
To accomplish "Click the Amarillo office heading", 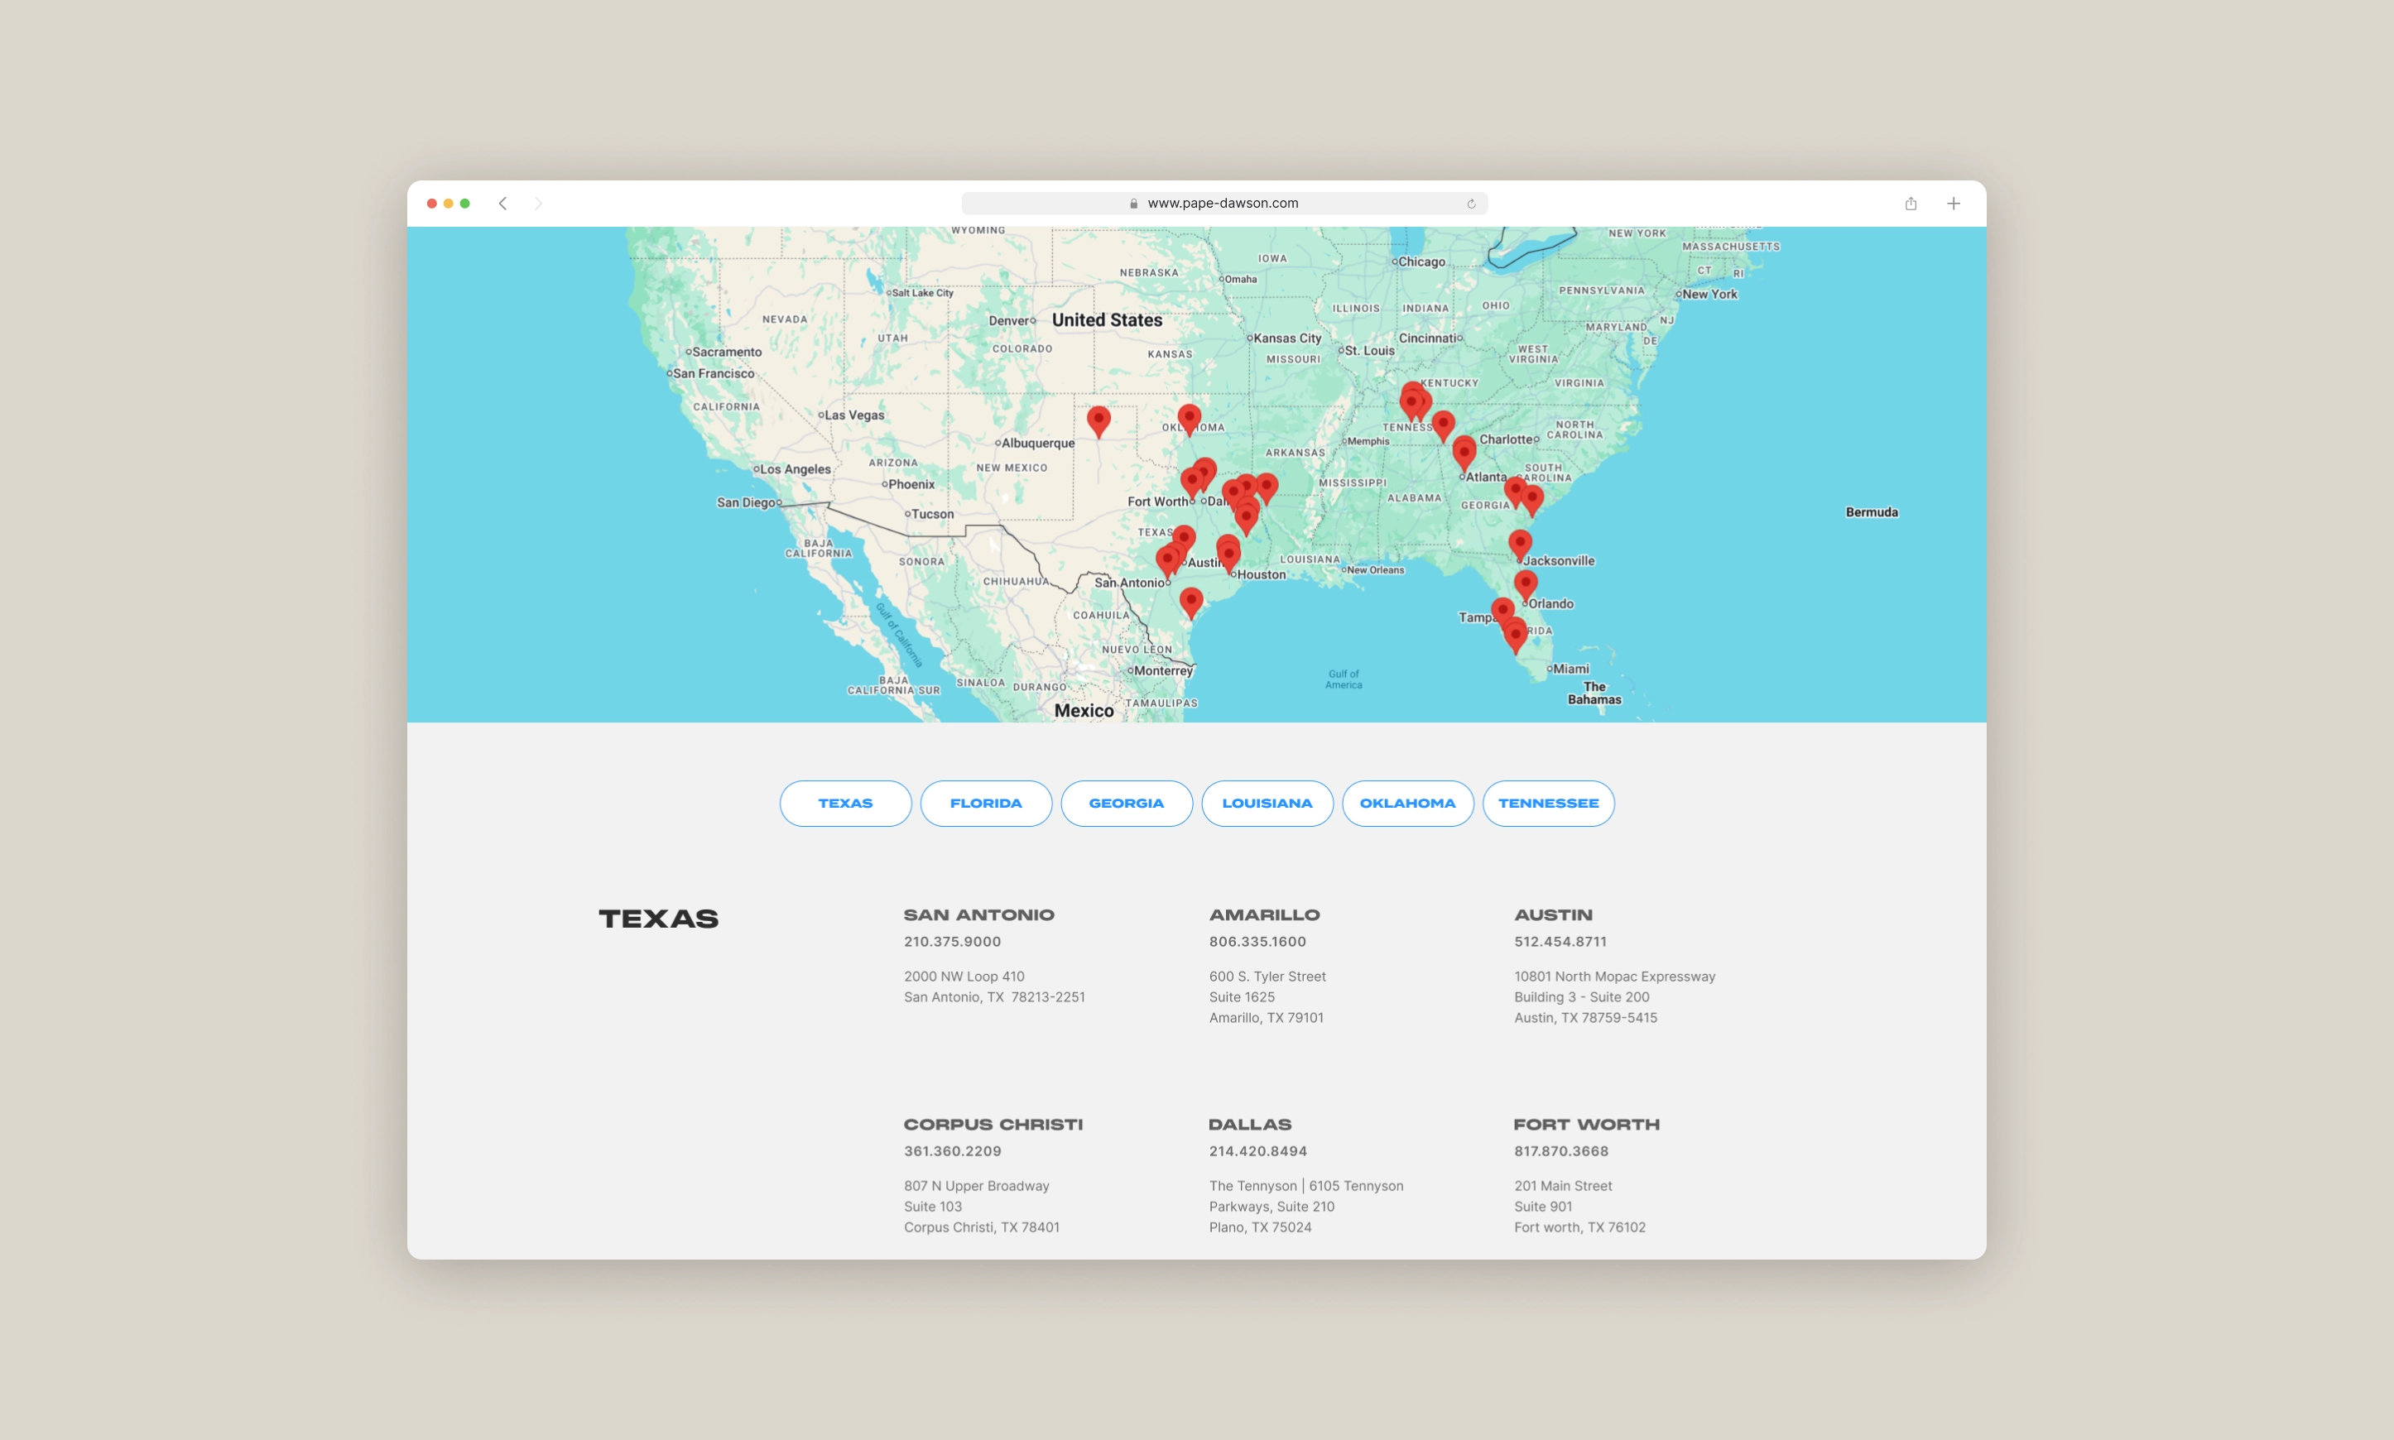I will pyautogui.click(x=1264, y=915).
